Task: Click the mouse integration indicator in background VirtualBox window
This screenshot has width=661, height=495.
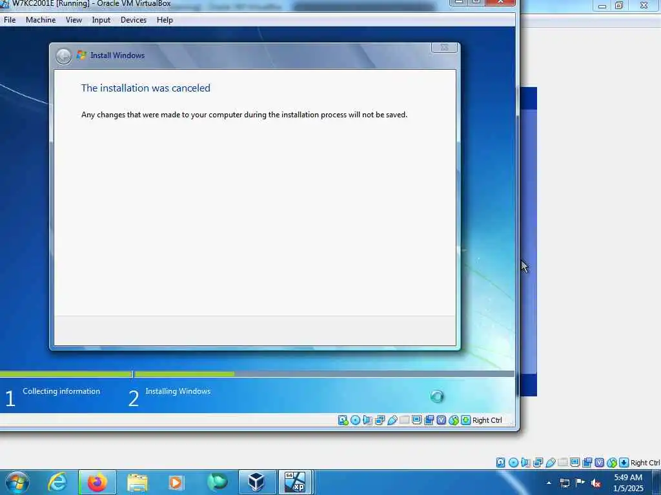Action: (612, 463)
